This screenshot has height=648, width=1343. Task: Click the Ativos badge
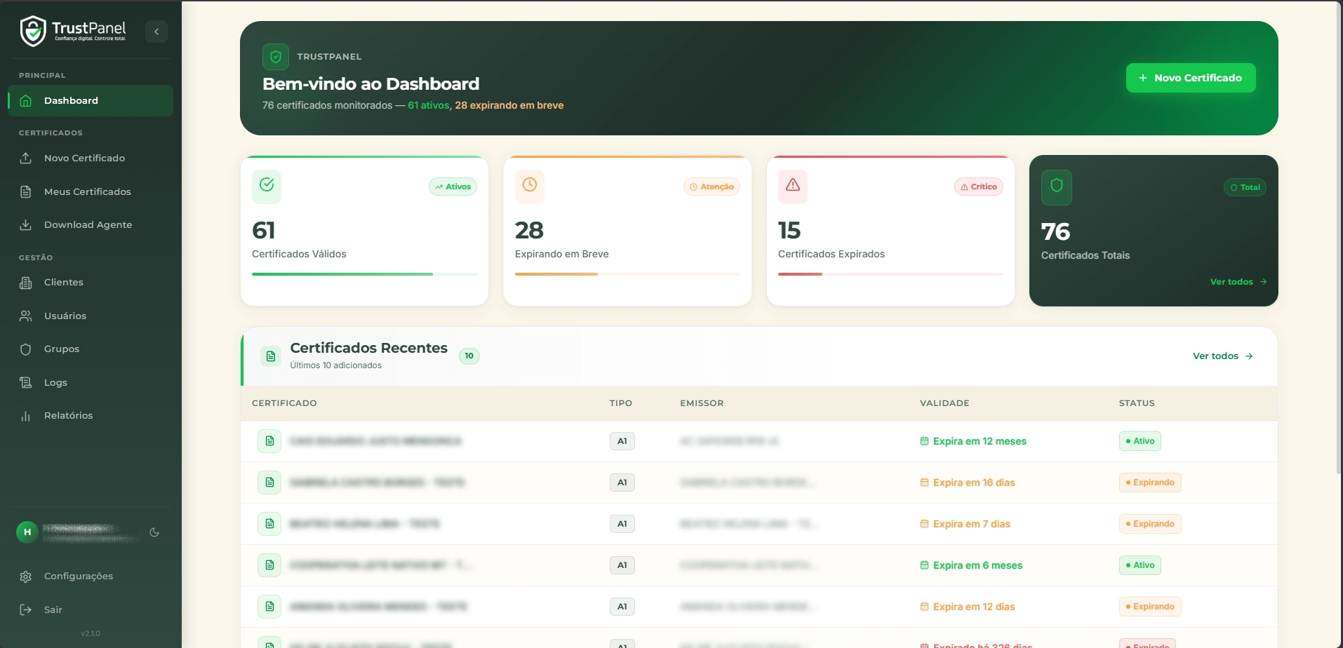pyautogui.click(x=453, y=187)
